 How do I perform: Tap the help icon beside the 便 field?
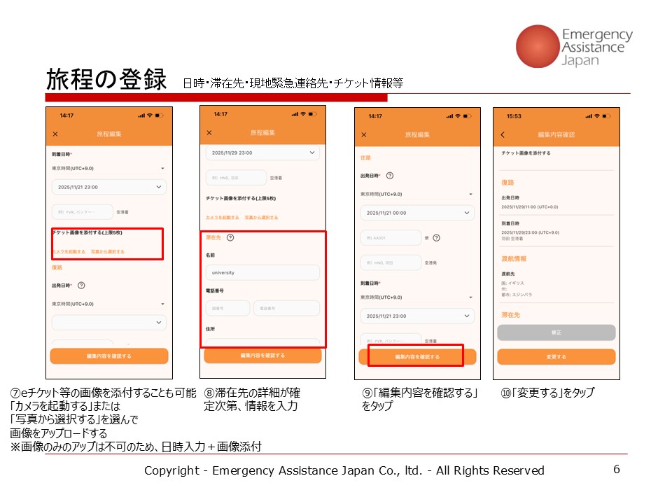click(437, 238)
